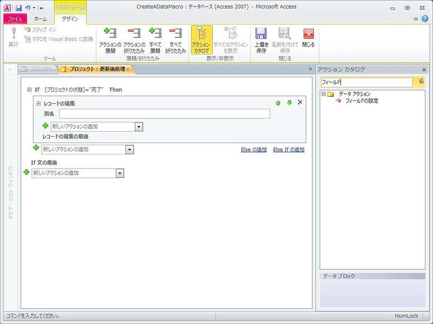Click the データ ブロック description header
Image resolution: width=433 pixels, height=324 pixels.
[372, 276]
